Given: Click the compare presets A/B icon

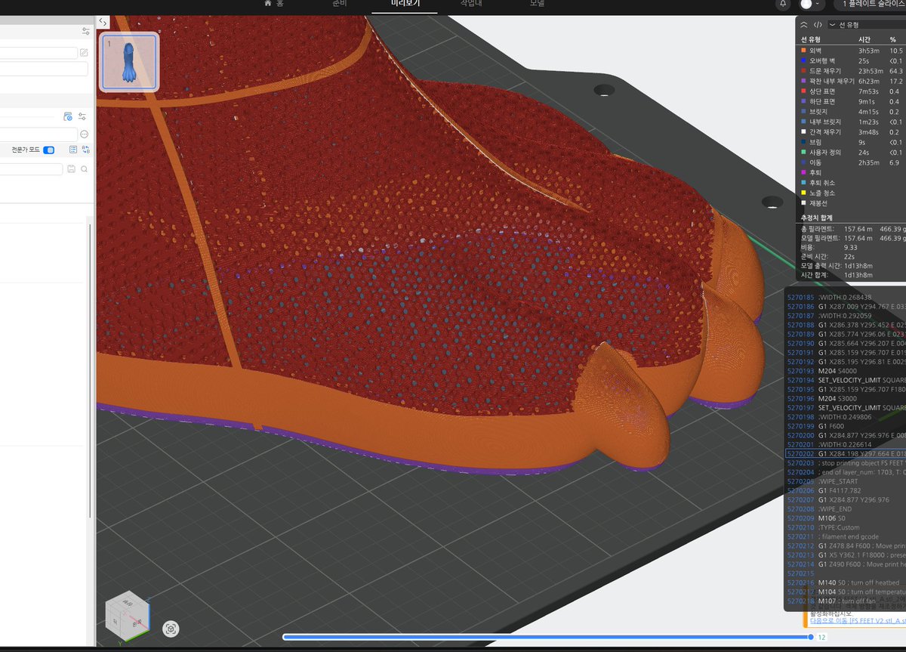Looking at the screenshot, I should (x=85, y=150).
